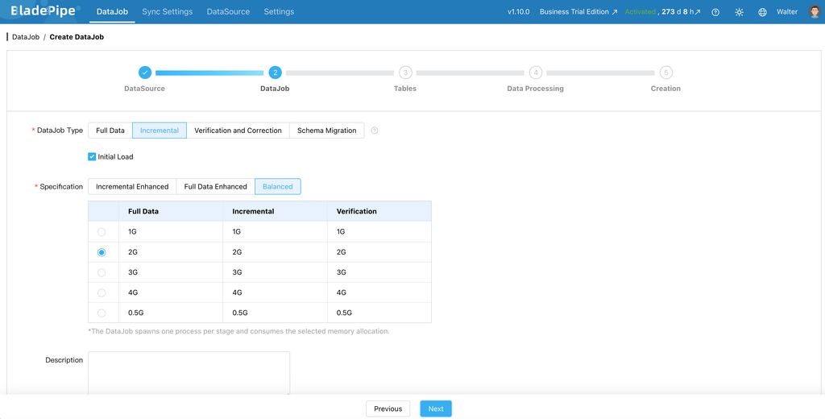The image size is (825, 419).
Task: Toggle the light/dark theme sun icon
Action: click(x=740, y=12)
